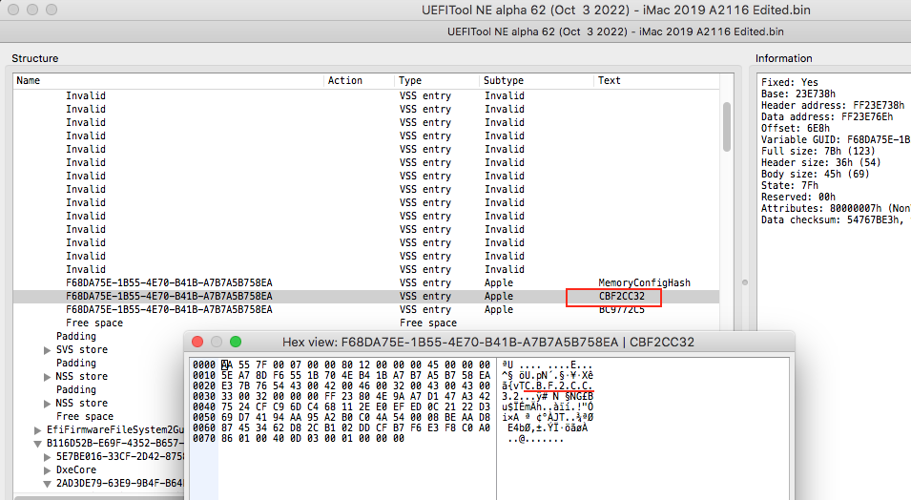Select the Free space row below NSS store

coord(85,417)
